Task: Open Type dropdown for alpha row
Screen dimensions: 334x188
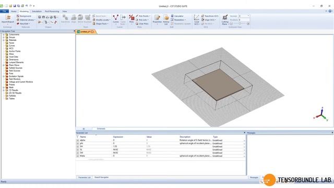Action: point(244,140)
